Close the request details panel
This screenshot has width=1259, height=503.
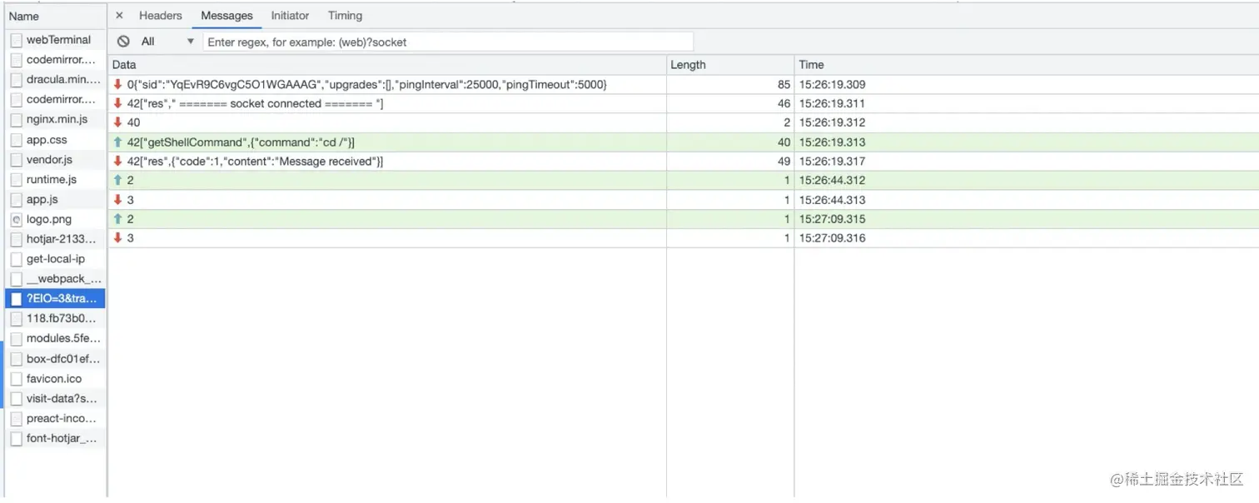click(119, 16)
